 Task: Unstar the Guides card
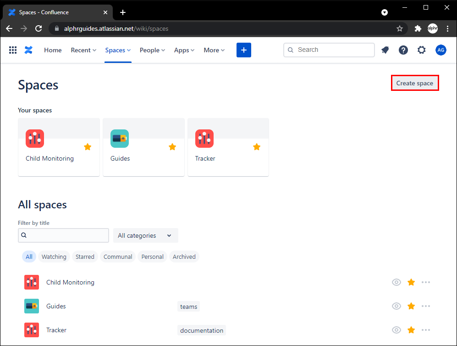click(x=172, y=147)
